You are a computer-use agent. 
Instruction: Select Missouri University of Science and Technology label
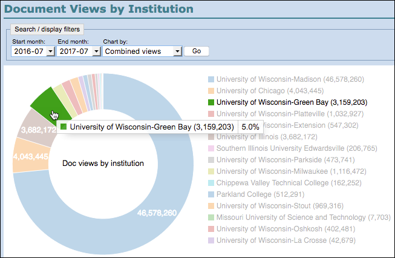point(303,217)
